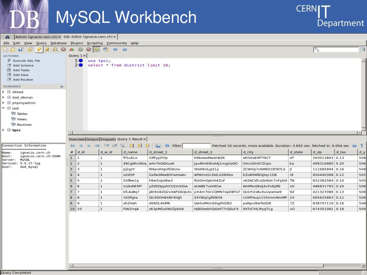Click the star folder toolbar icon
Viewport: 367px width, 275px height.
(30, 49)
